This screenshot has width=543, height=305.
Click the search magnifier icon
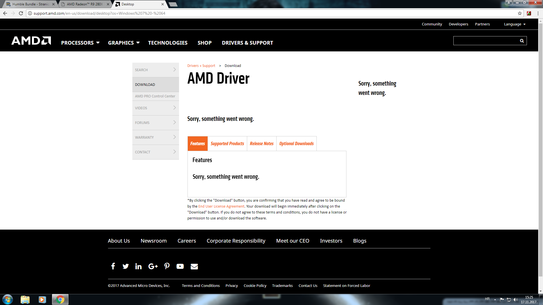click(522, 41)
